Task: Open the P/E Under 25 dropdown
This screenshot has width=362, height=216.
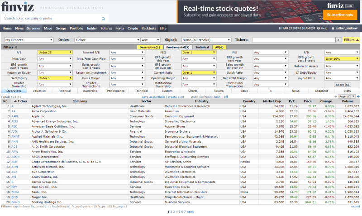Action: [55, 53]
